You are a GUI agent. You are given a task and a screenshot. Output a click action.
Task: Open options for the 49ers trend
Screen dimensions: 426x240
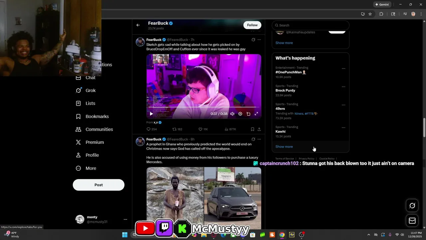pos(343,105)
